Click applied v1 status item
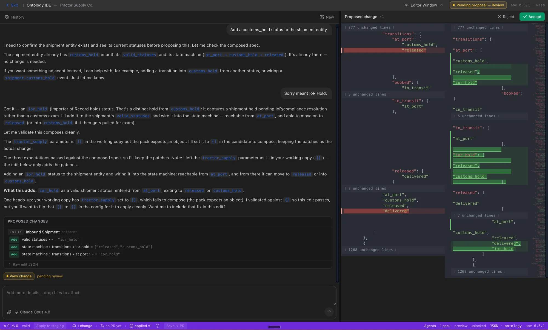 (x=141, y=326)
